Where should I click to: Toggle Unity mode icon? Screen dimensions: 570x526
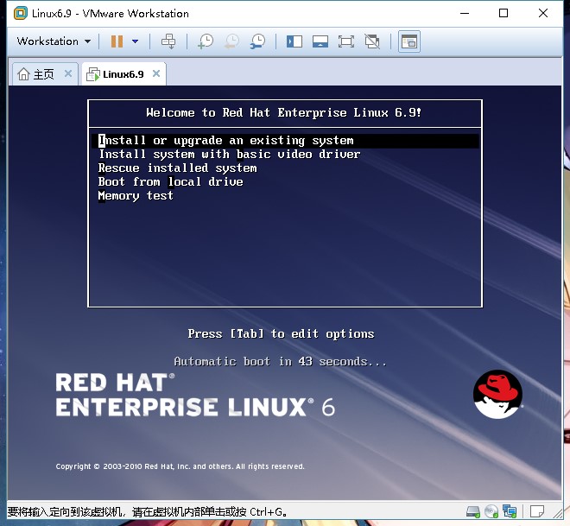372,41
